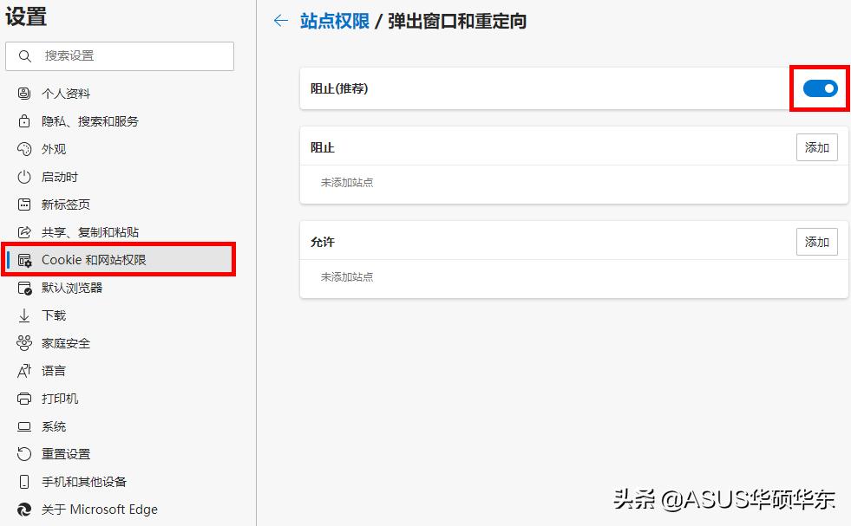Click inside the 搜索设置 search field
Viewport: 851px width, 526px height.
pos(121,56)
